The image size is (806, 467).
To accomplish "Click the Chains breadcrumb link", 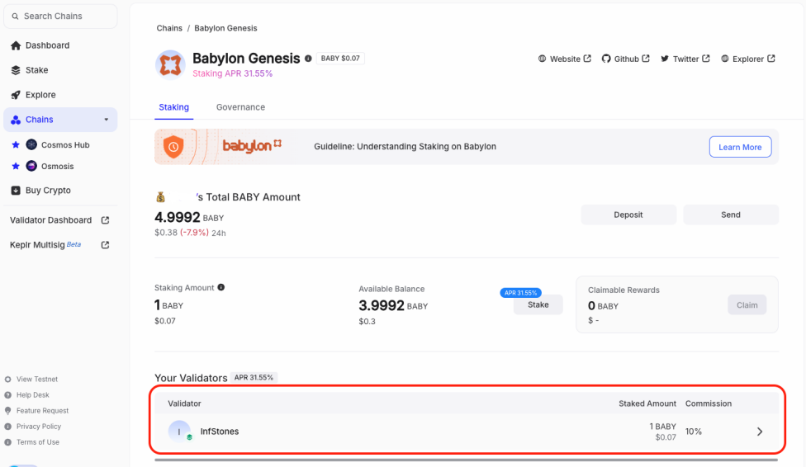I will tap(169, 28).
